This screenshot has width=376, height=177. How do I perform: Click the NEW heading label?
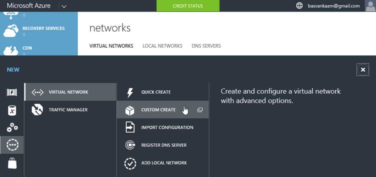(13, 70)
